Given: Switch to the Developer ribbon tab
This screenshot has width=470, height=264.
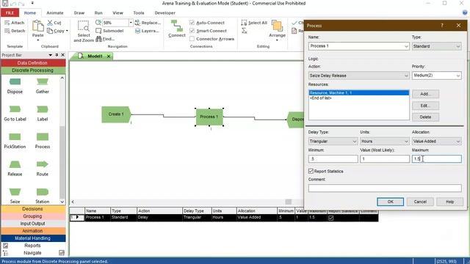Looking at the screenshot, I should click(164, 13).
